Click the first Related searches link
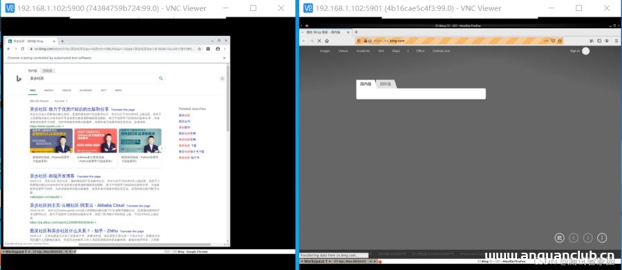 [185, 115]
